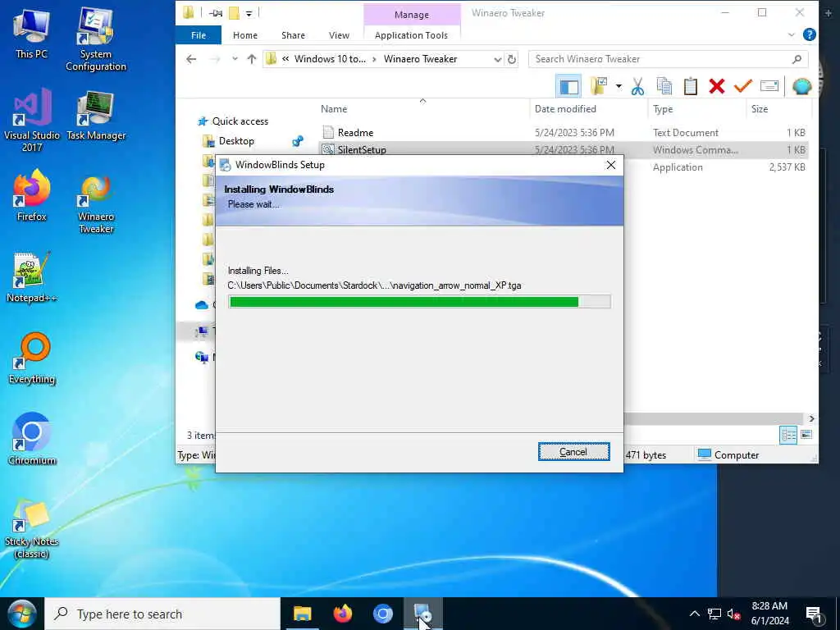This screenshot has width=840, height=630.
Task: Click the red X delete icon
Action: click(717, 86)
